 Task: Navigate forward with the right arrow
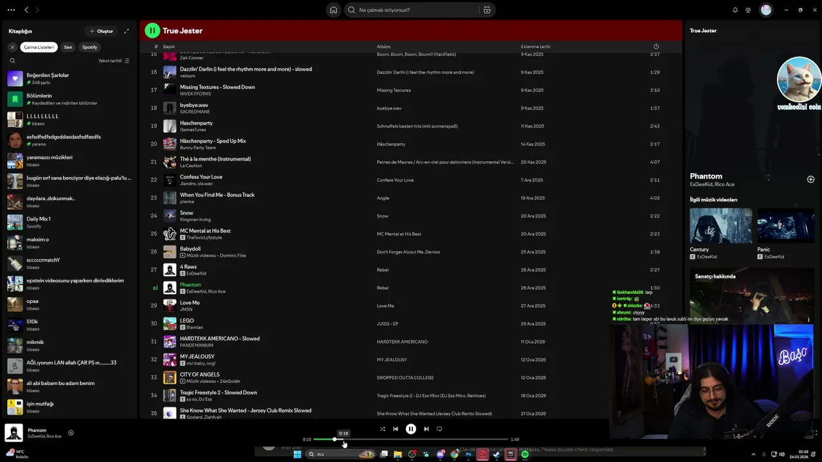(x=37, y=10)
